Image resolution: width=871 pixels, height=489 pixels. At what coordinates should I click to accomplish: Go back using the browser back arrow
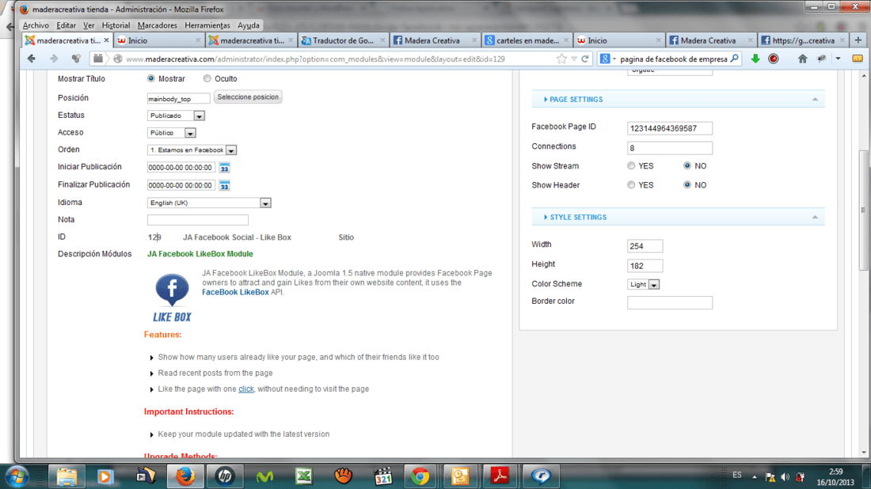click(31, 59)
